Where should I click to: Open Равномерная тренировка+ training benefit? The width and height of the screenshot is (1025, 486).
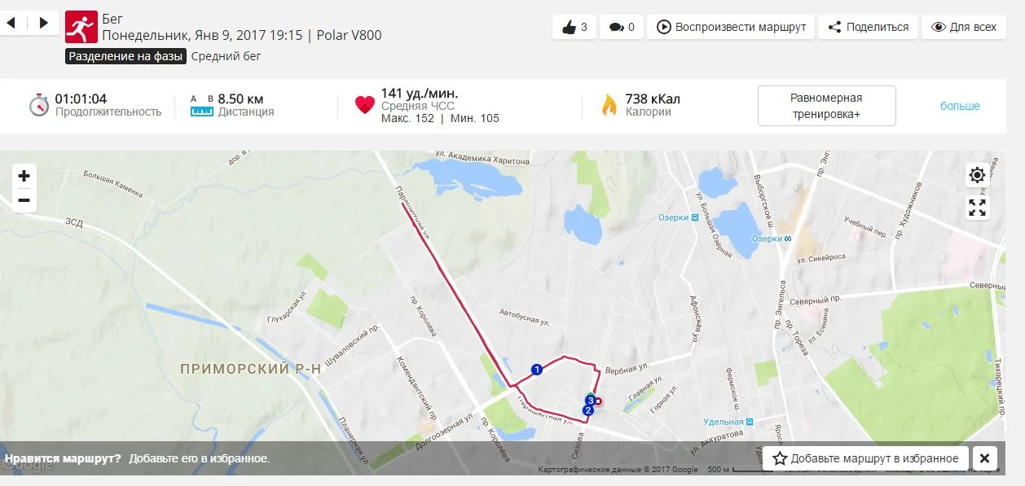tap(826, 106)
